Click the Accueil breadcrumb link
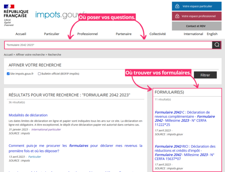The height and width of the screenshot is (172, 225). (x=8, y=55)
